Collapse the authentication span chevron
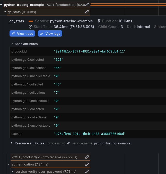The width and height of the screenshot is (166, 174). 9,164
